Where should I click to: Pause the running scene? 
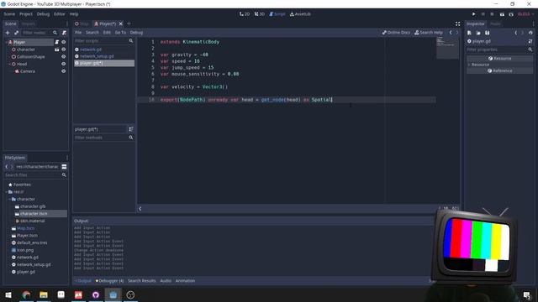(x=483, y=14)
